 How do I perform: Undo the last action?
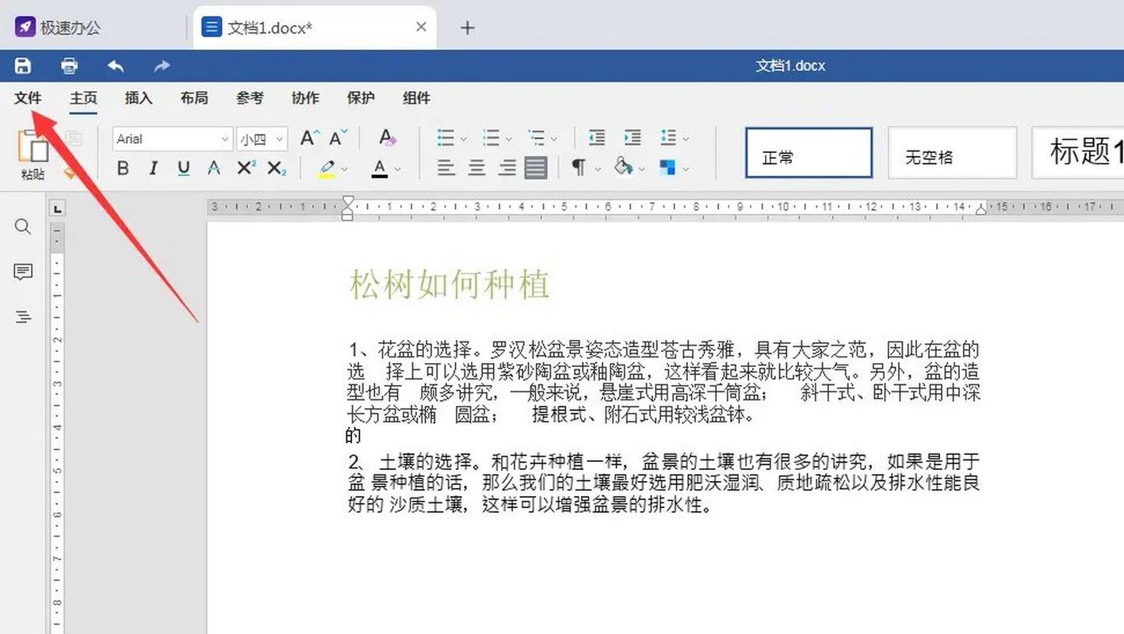tap(116, 66)
